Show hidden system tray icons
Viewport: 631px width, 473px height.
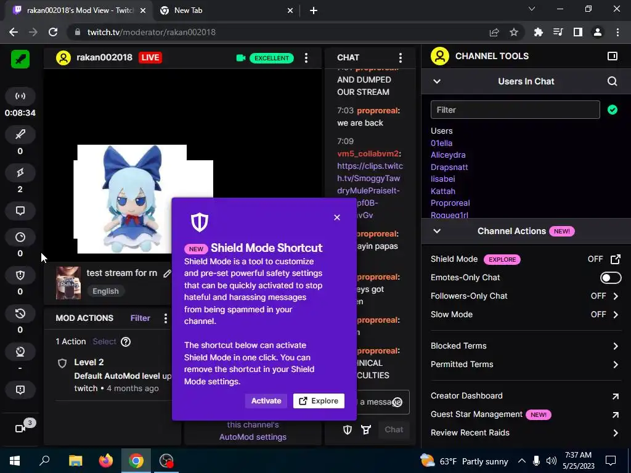tap(521, 461)
